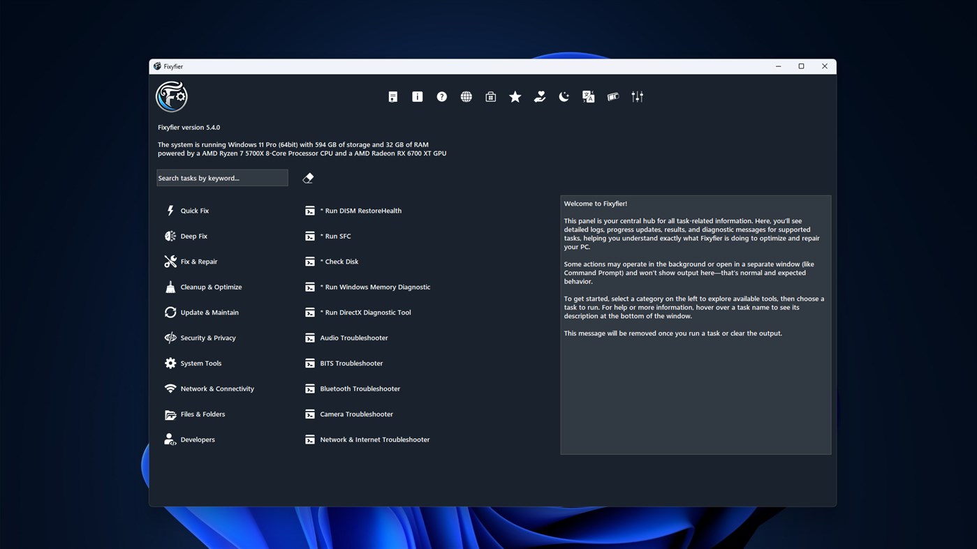Screen dimensions: 977x549
Task: Choose the Update & Maintain category
Action: [x=201, y=313]
